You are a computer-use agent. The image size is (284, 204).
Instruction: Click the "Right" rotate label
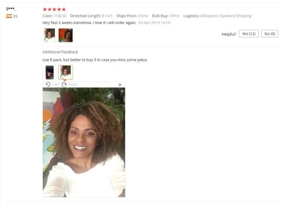click(x=73, y=84)
